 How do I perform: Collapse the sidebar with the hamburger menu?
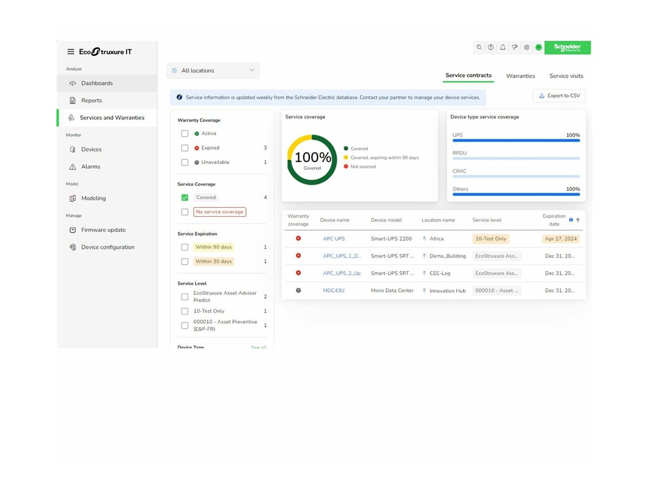pos(70,51)
